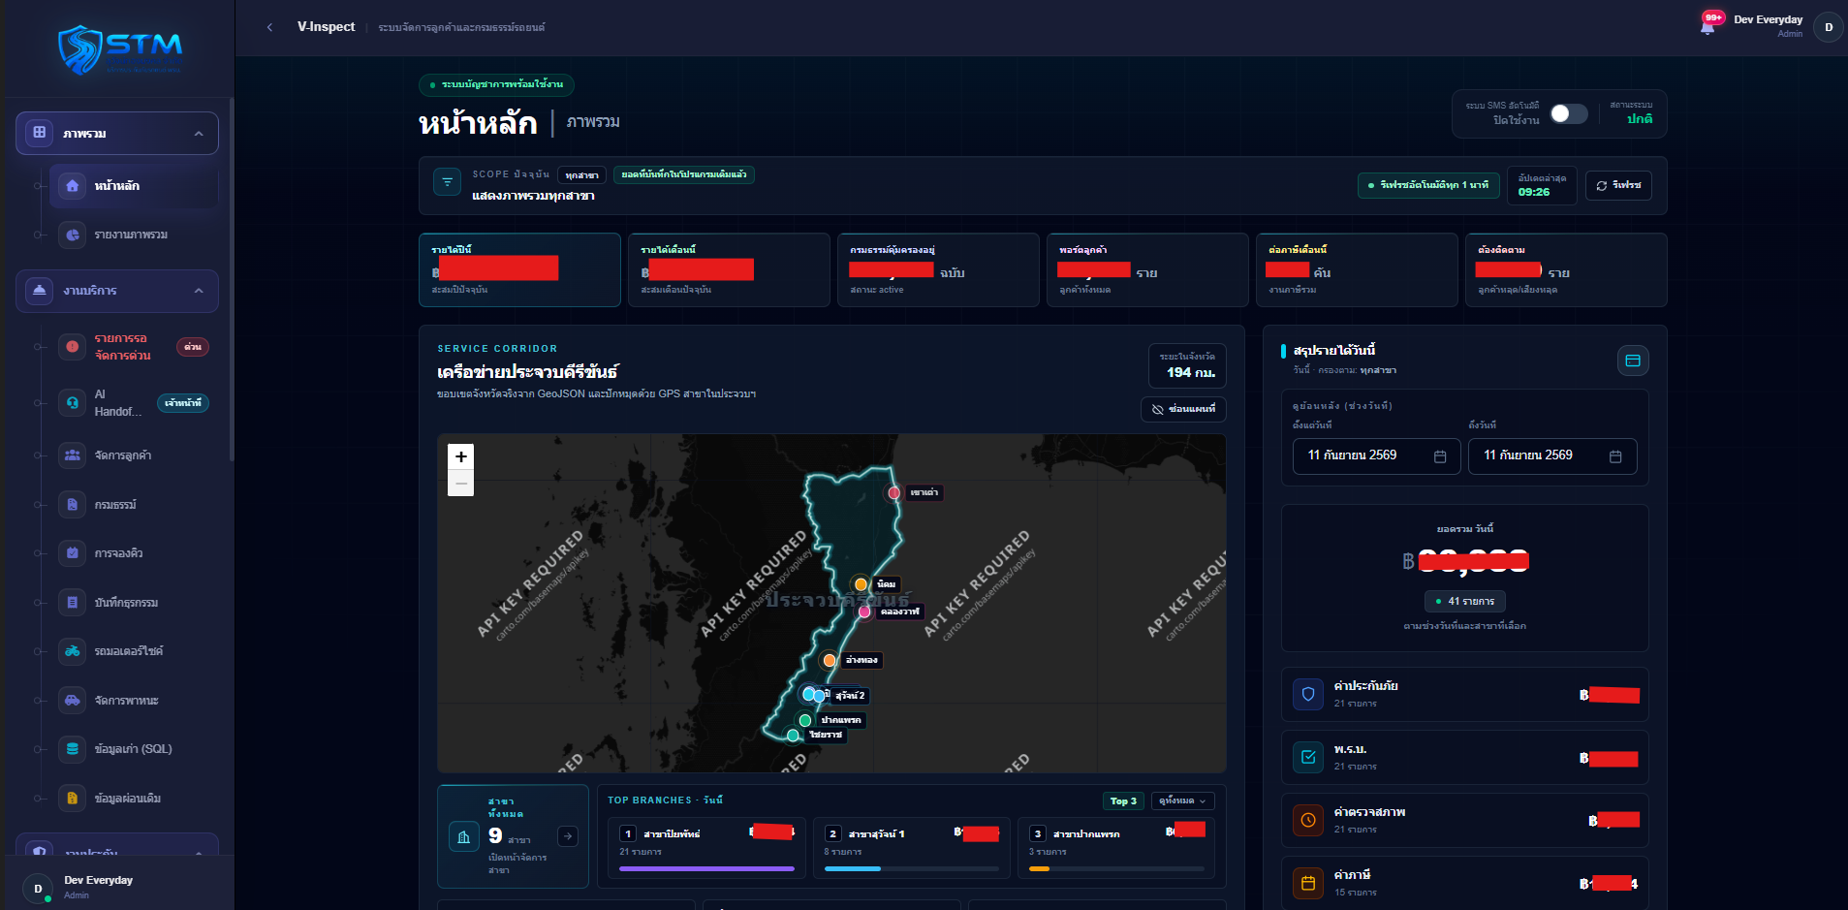Open the AI Handoff menu item
This screenshot has width=1848, height=910.
(134, 403)
